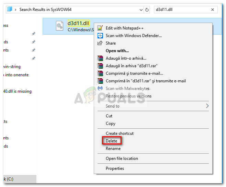The height and width of the screenshot is (187, 226).
Task: Choose Comprimă şi transmite e-mail...
Action: 134,73
